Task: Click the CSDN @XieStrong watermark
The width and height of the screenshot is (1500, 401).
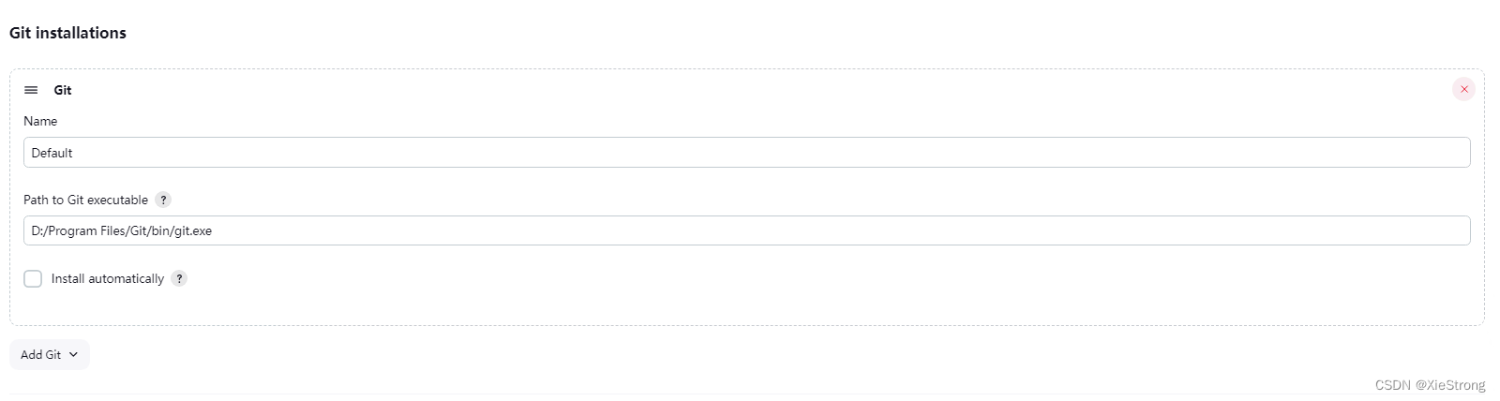Action: (1430, 385)
